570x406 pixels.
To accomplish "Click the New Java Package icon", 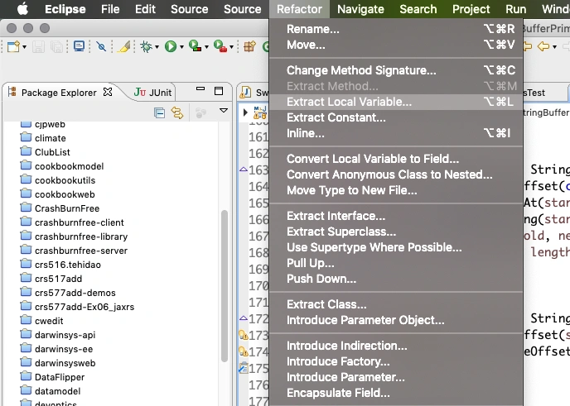I will point(249,46).
